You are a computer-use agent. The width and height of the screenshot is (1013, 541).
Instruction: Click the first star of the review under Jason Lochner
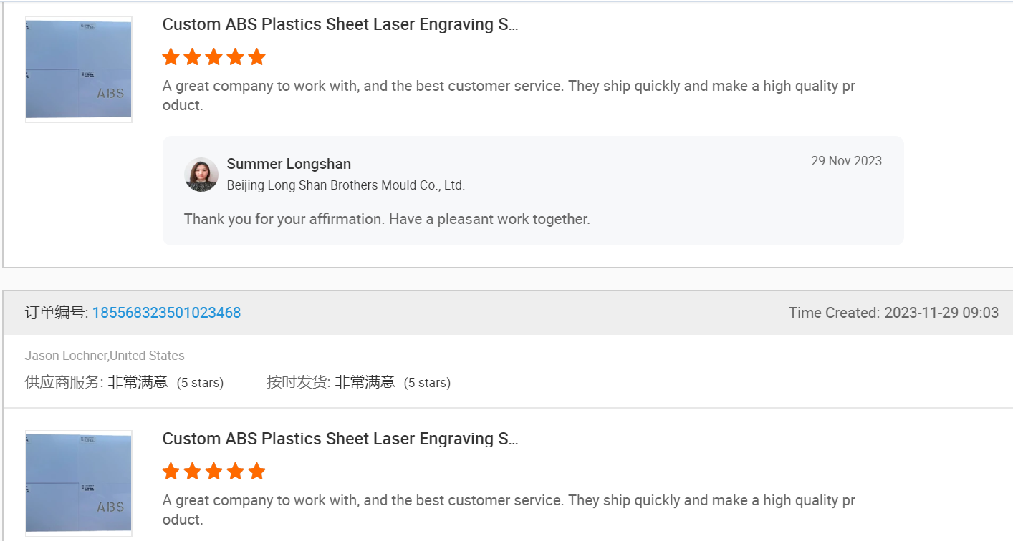[x=171, y=472]
